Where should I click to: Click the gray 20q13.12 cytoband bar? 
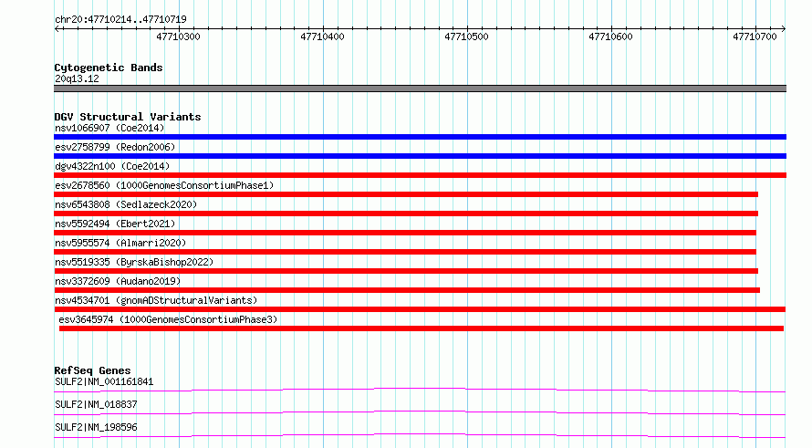coord(420,89)
